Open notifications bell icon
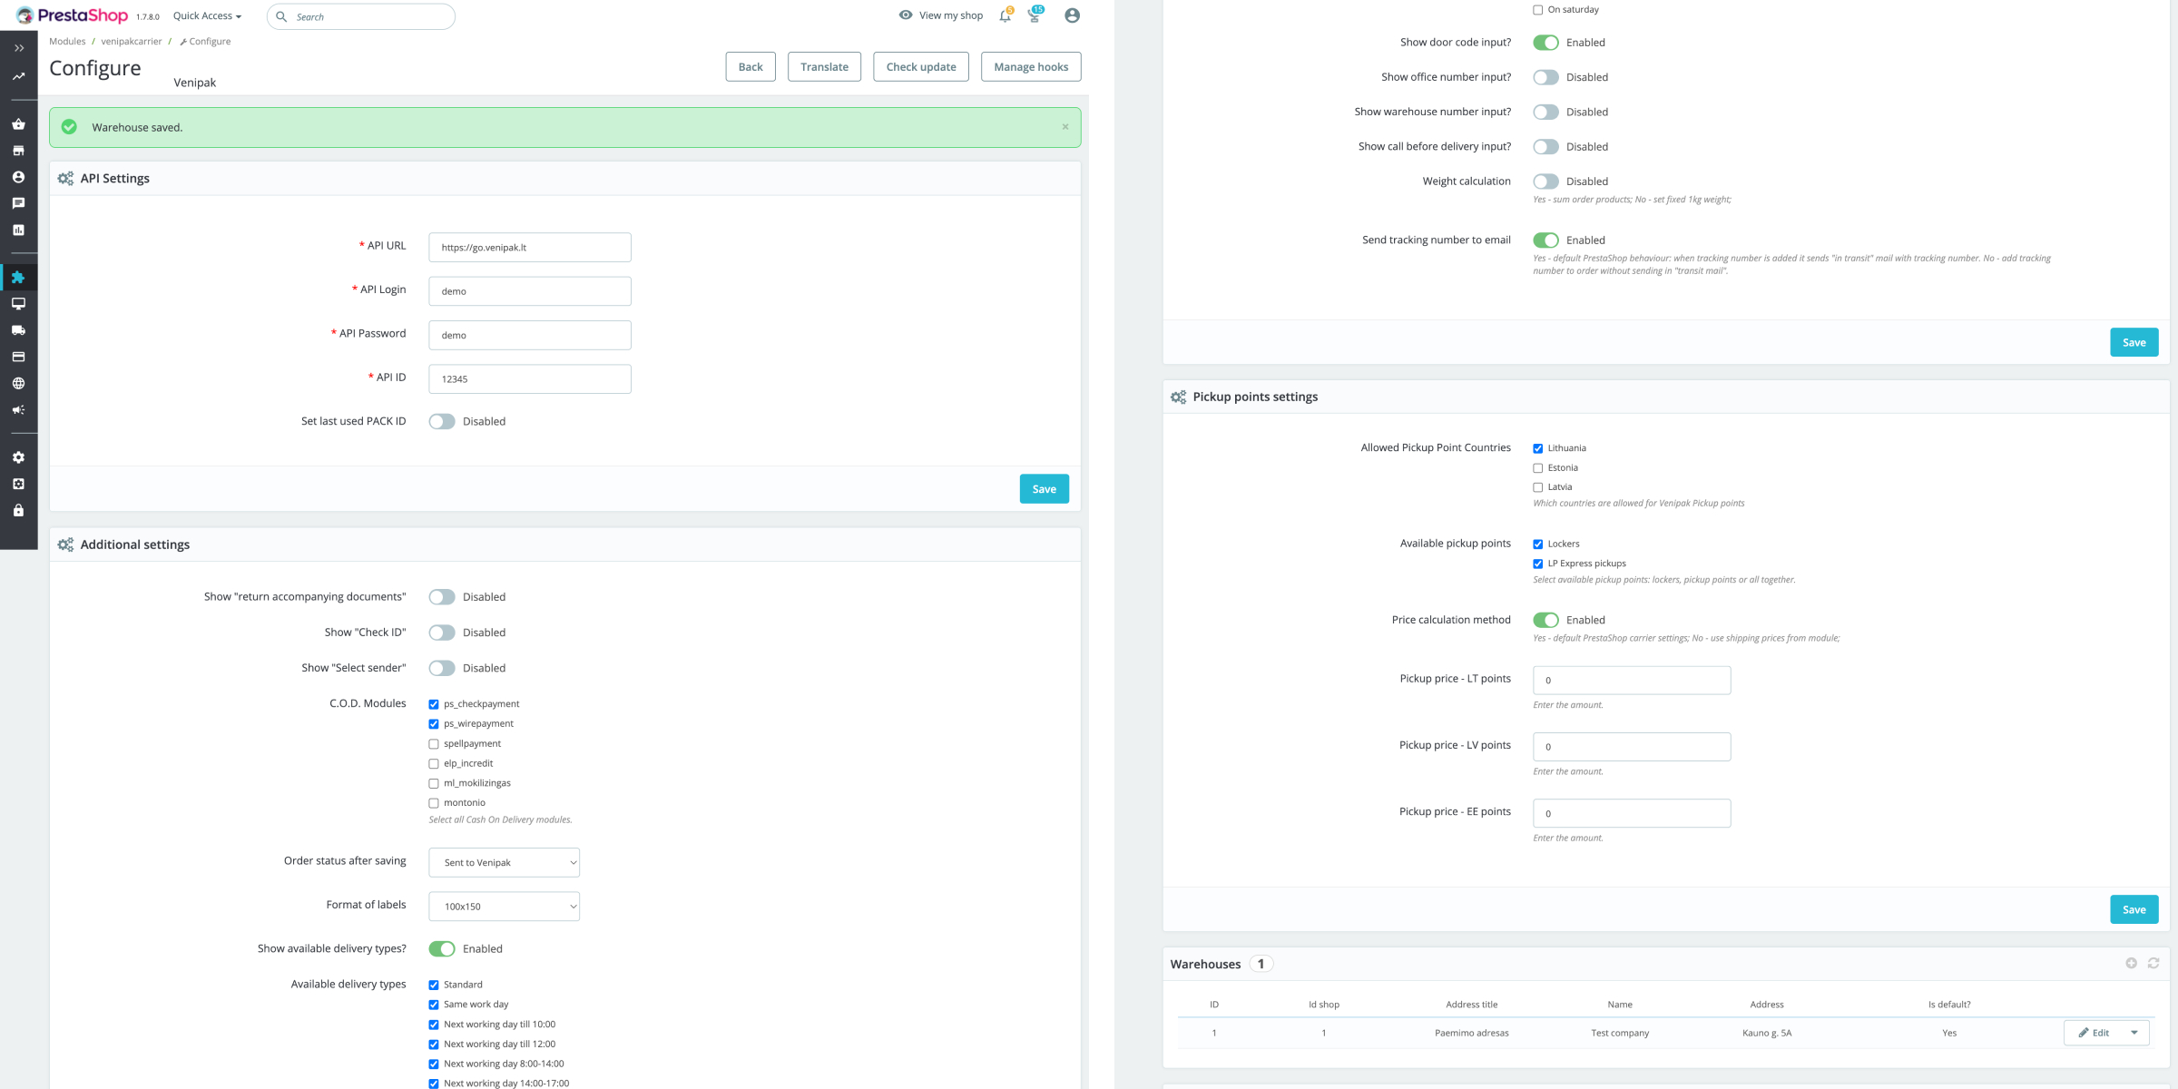This screenshot has height=1089, width=2178. 1005,15
